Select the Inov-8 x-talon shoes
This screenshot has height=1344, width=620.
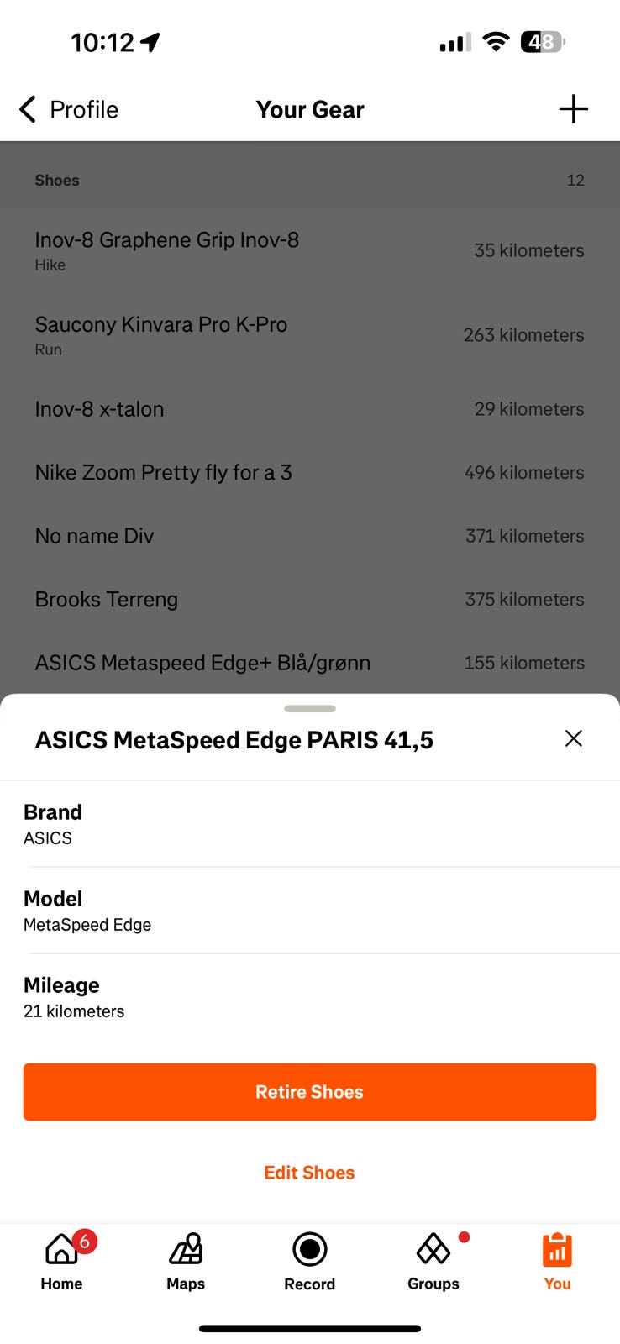[309, 409]
